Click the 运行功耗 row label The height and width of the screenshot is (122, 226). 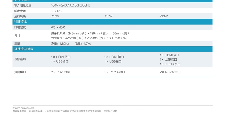coord(20,16)
